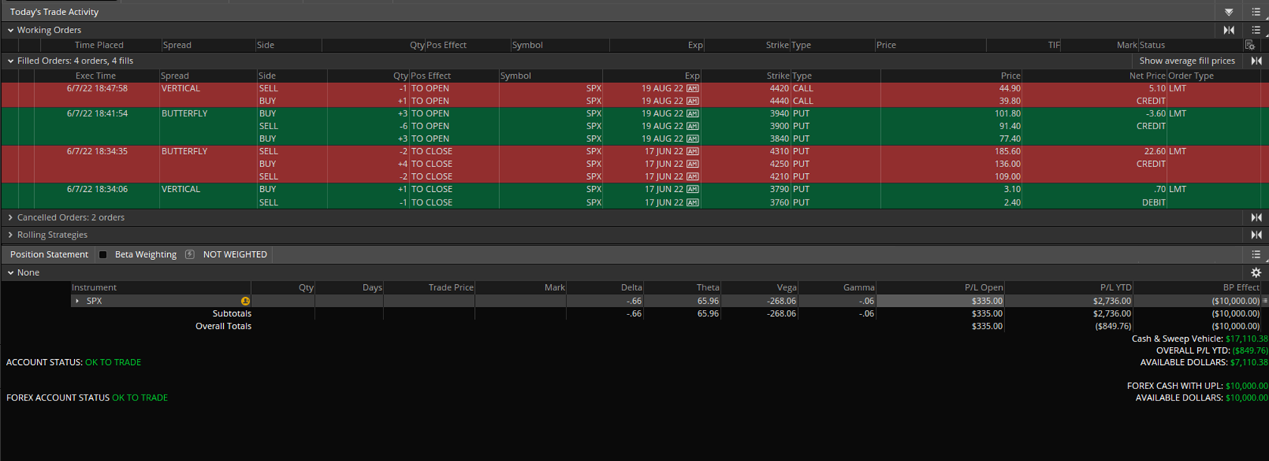
Task: Enable the Beta Weighting checkbox
Action: (x=103, y=255)
